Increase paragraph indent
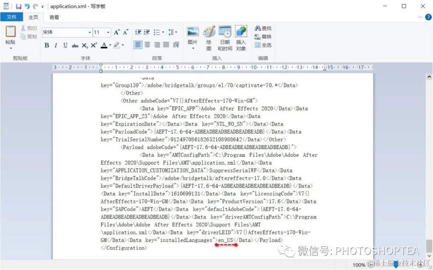The image size is (433, 270). click(x=147, y=32)
